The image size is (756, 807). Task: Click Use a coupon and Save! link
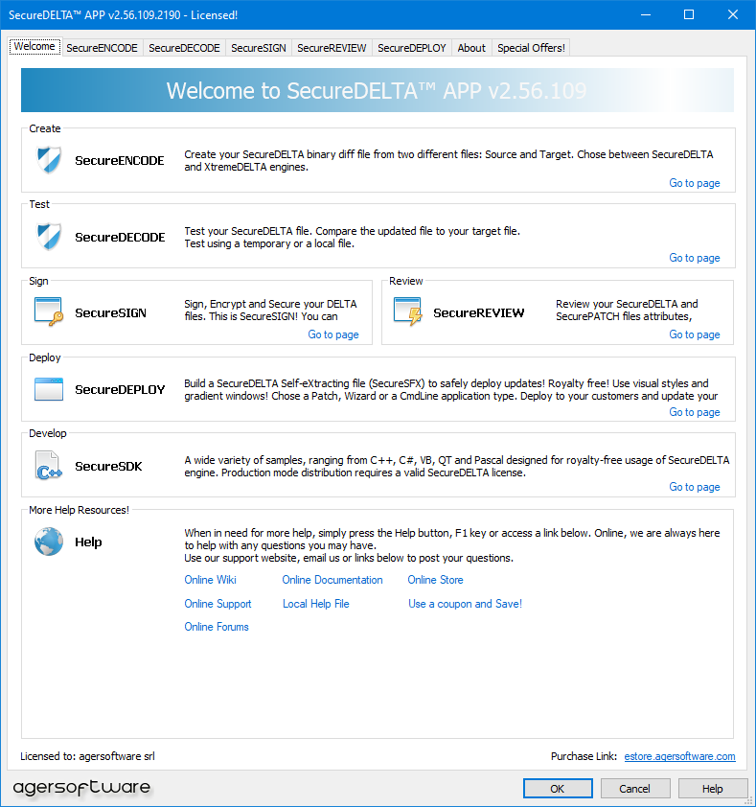click(x=465, y=604)
